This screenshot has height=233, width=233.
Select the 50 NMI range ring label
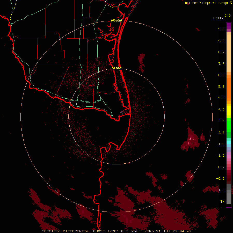117,68
